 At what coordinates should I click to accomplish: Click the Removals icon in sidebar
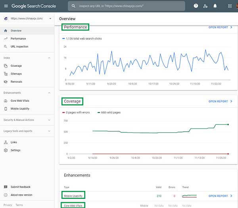(6, 82)
